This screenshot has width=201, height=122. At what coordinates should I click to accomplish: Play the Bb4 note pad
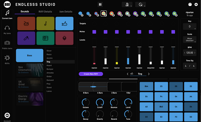point(146,86)
